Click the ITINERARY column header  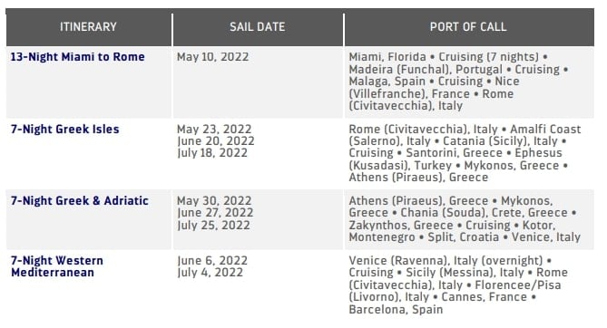pyautogui.click(x=88, y=26)
